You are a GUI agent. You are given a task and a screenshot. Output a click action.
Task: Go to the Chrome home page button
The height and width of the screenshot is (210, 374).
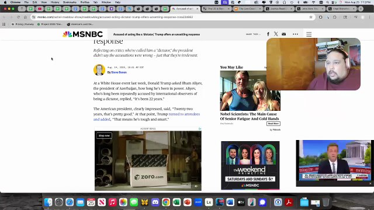click(x=25, y=17)
